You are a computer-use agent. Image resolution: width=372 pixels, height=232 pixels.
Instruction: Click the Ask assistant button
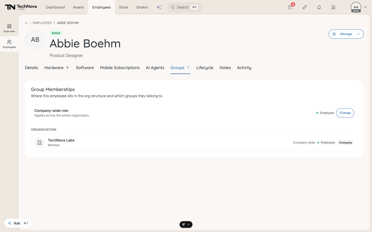(x=18, y=223)
